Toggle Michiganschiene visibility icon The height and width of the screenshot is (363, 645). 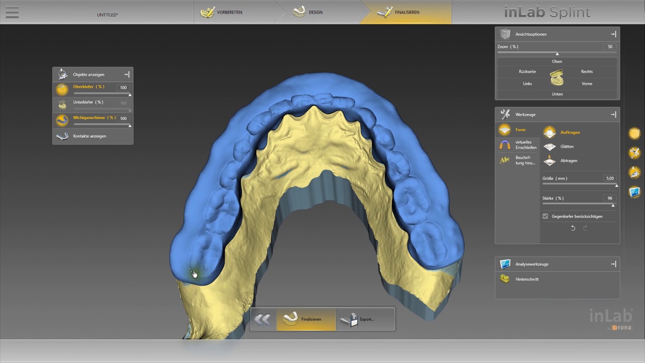[62, 120]
